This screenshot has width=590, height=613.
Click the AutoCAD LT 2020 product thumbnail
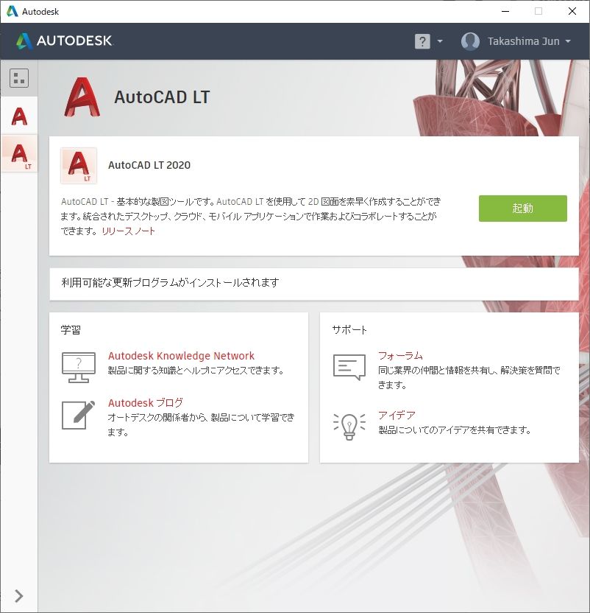click(x=79, y=166)
